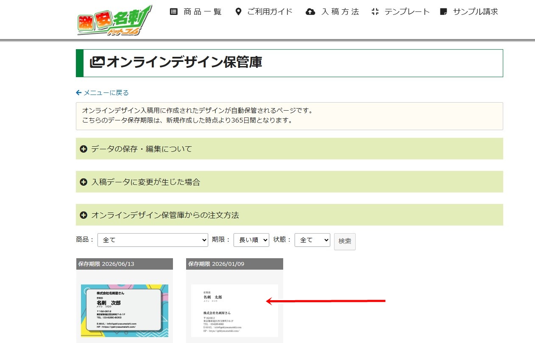Open the 商品一覧 menu item
The height and width of the screenshot is (343, 535).
click(202, 12)
